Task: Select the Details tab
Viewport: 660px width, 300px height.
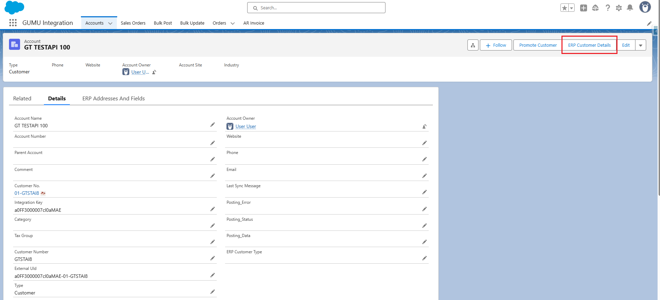Action: (57, 99)
